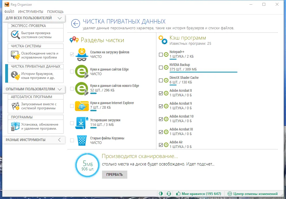Click the system cleaning monitor icon
This screenshot has width=286, height=199.
(15, 55)
